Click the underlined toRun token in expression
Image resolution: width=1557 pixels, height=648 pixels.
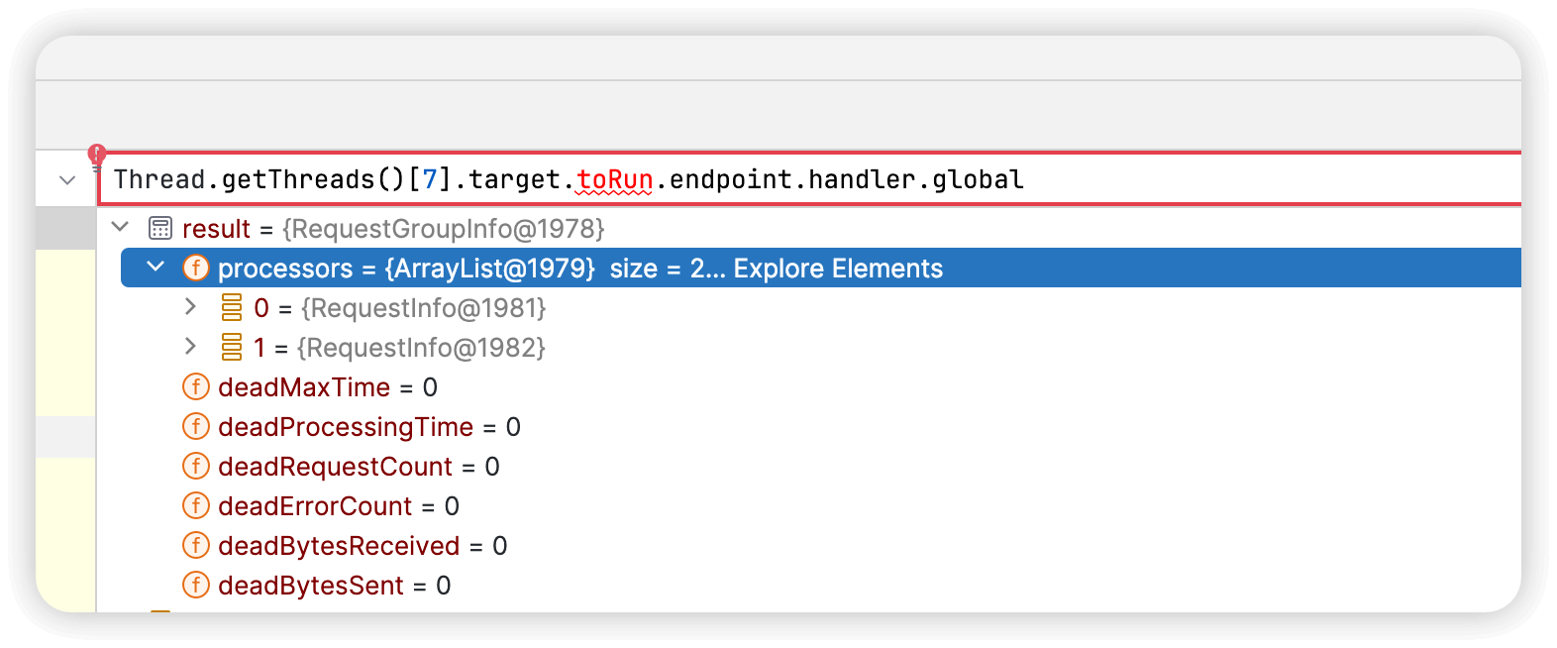pos(615,179)
